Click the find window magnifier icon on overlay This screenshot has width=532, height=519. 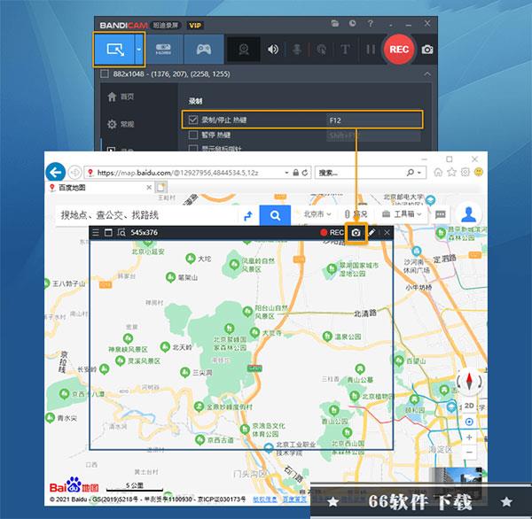pos(121,233)
